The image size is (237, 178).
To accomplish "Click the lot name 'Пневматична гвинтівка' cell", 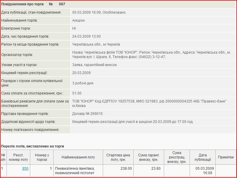I will tap(75, 170).
